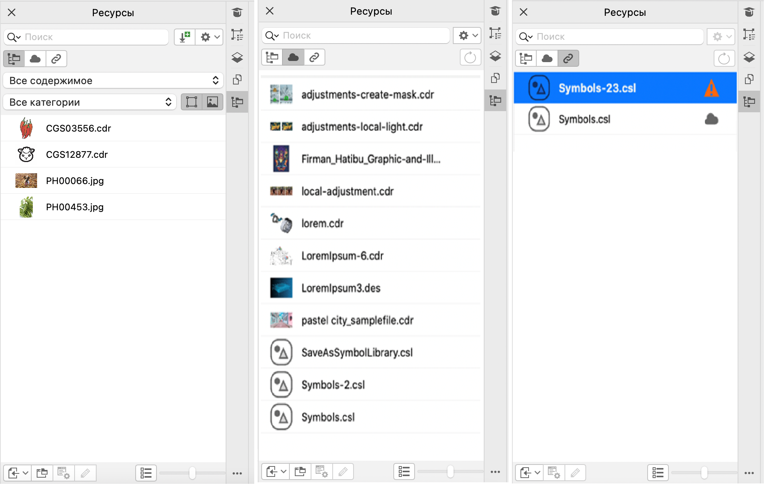This screenshot has width=772, height=490.
Task: Open the Learn graduation-cap docker in left panel
Action: 237,13
